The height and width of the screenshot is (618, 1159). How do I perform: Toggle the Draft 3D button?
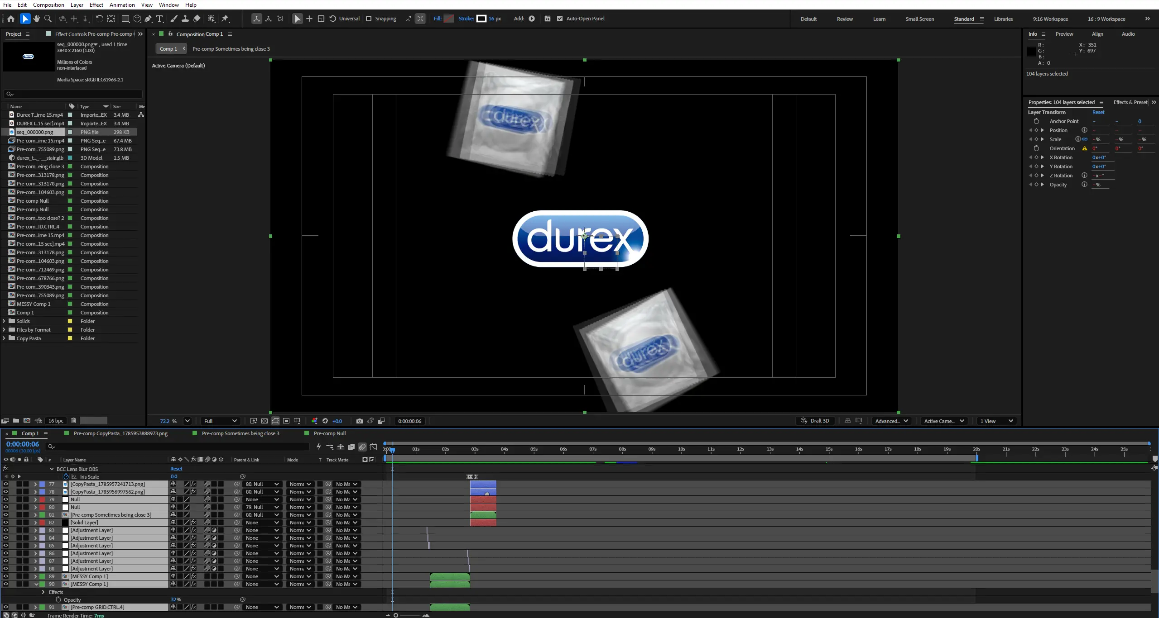click(815, 421)
